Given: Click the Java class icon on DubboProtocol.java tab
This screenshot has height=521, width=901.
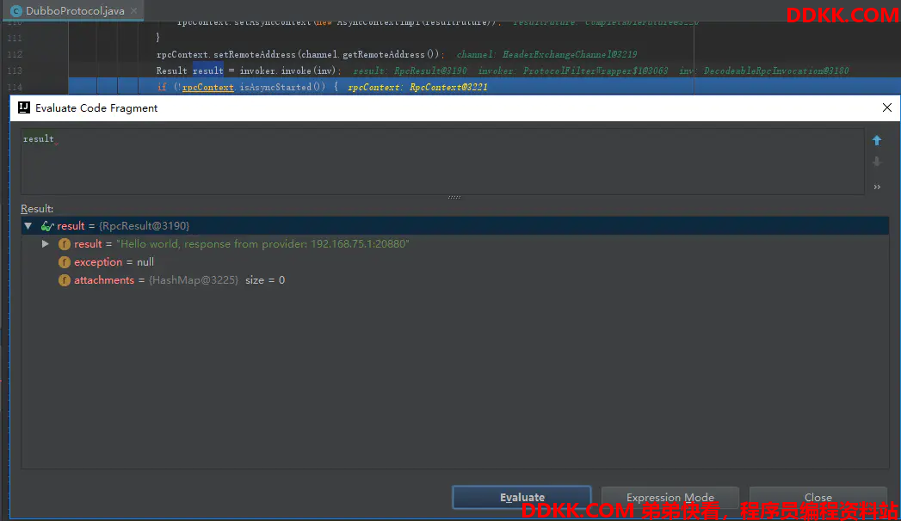Looking at the screenshot, I should pos(16,11).
